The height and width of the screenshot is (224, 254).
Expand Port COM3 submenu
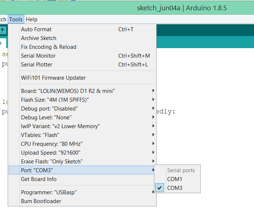(82, 170)
